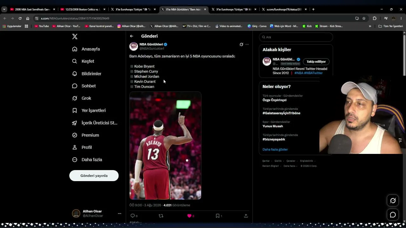Open TV+ Dizi, Film bookmark
The height and width of the screenshot is (228, 406).
[x=197, y=26]
